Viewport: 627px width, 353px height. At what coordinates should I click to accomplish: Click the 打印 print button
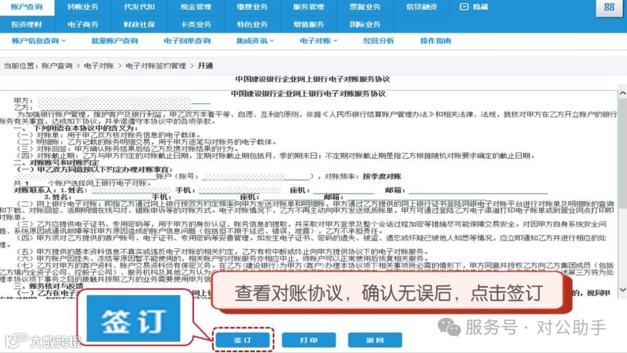tap(309, 340)
